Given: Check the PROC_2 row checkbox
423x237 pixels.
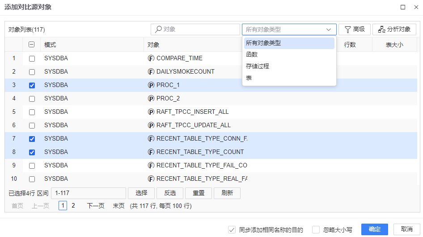Looking at the screenshot, I should pyautogui.click(x=32, y=99).
